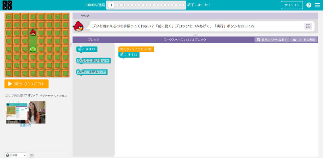The image size is (323, 158).
Task: Play instructions with the text-to-speech icon
Action: pyautogui.click(x=308, y=26)
